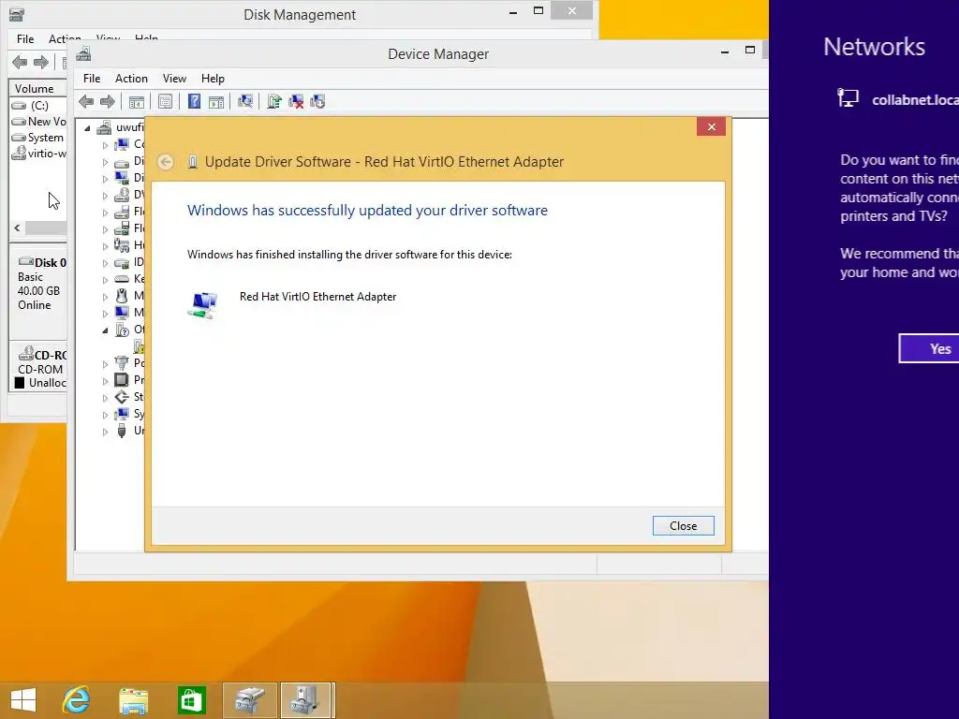
Task: Select collabnet.local network entry
Action: point(898,99)
